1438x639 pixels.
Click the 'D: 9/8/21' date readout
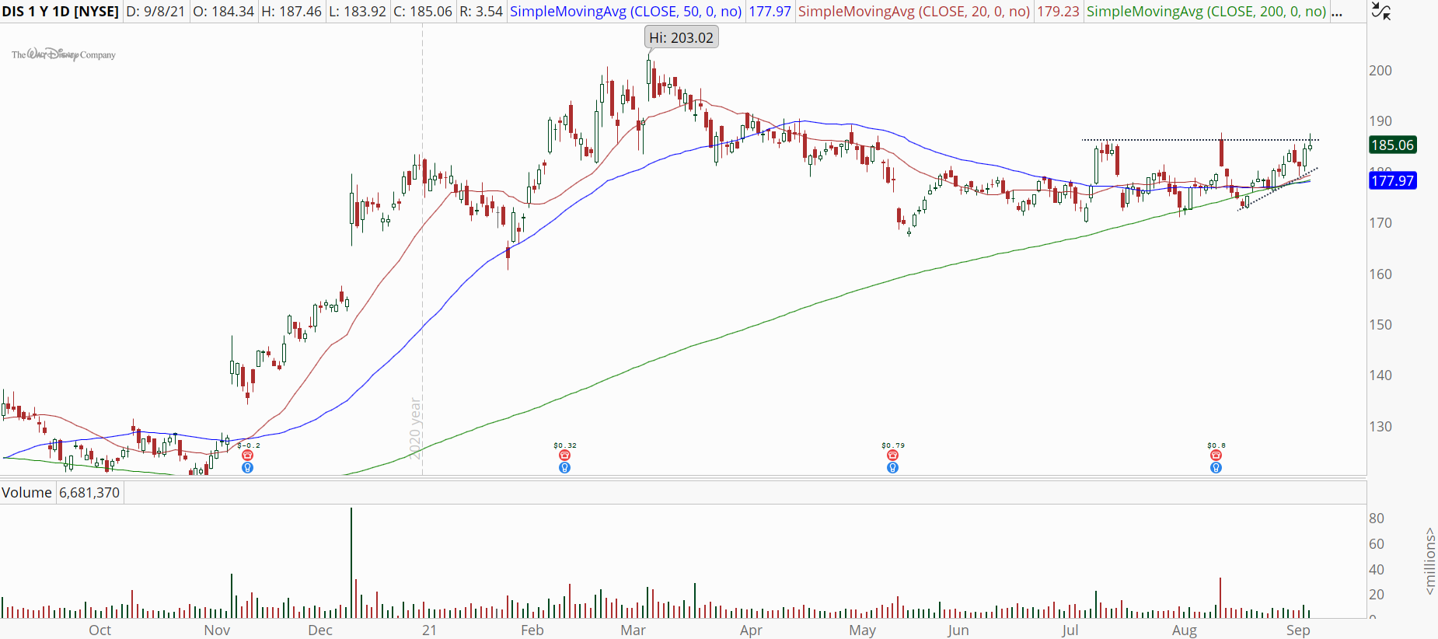[155, 12]
